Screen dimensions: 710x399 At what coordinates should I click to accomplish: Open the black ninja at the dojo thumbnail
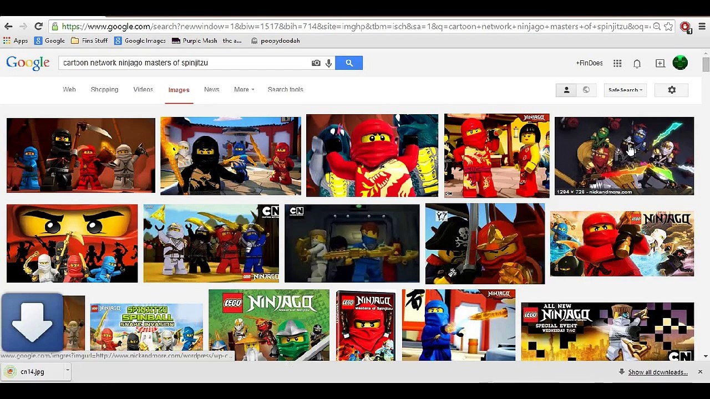pyautogui.click(x=231, y=156)
